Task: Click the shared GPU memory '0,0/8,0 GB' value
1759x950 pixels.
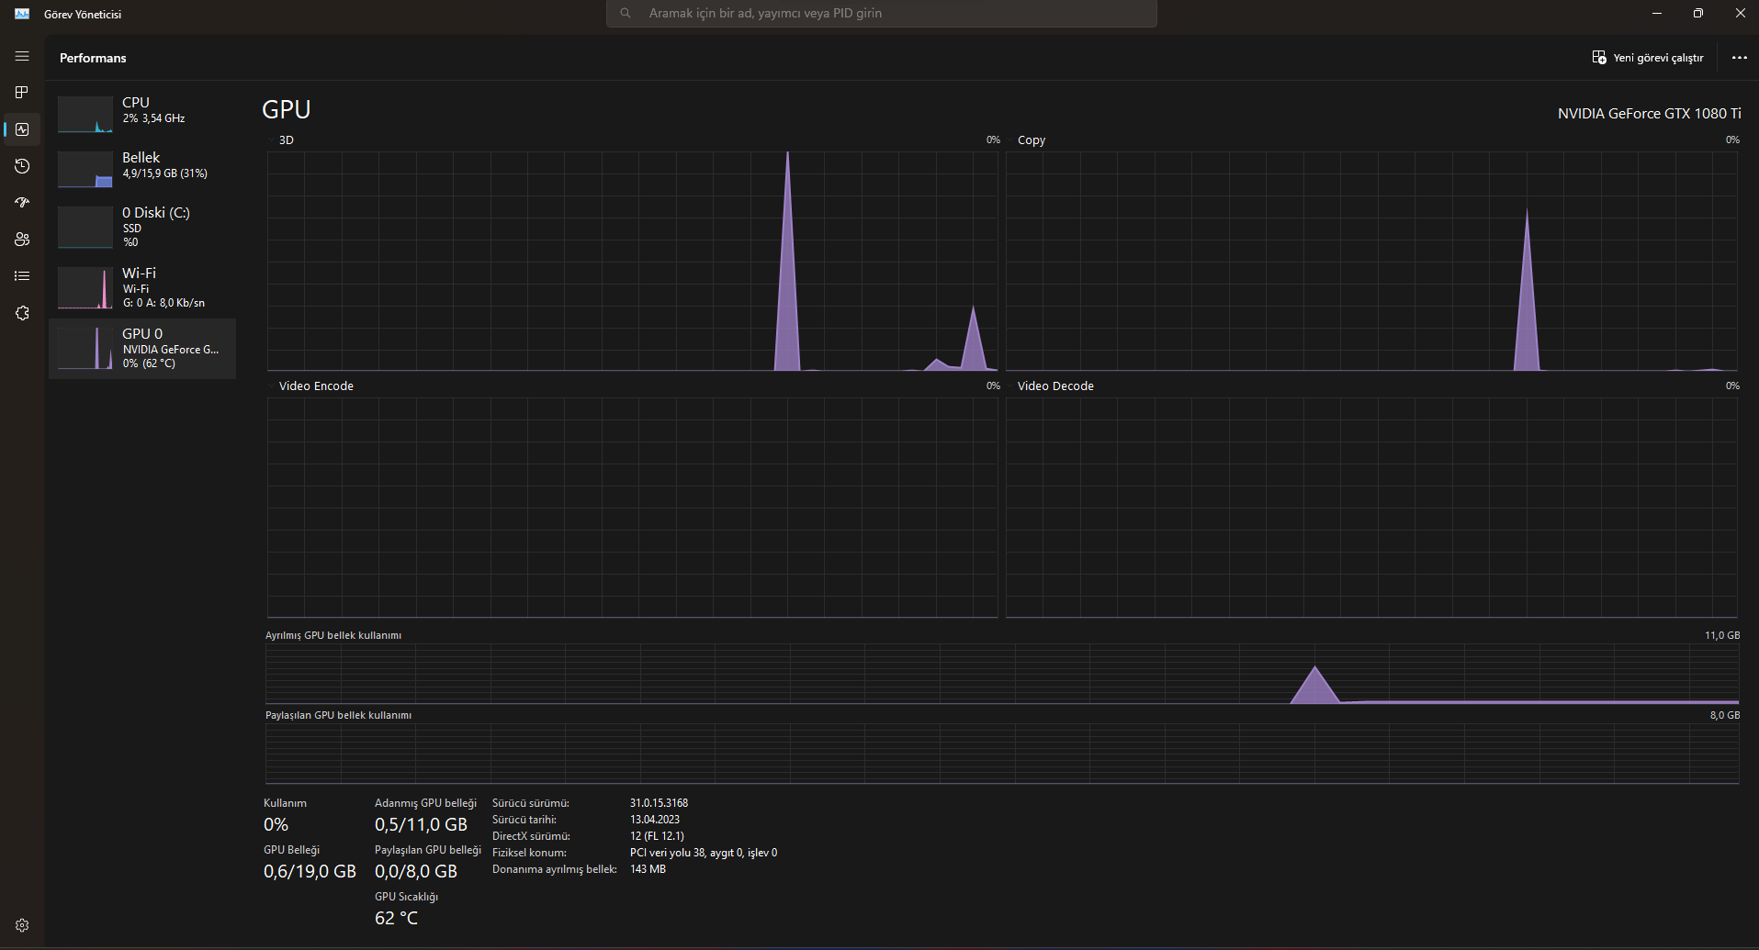Action: point(416,871)
